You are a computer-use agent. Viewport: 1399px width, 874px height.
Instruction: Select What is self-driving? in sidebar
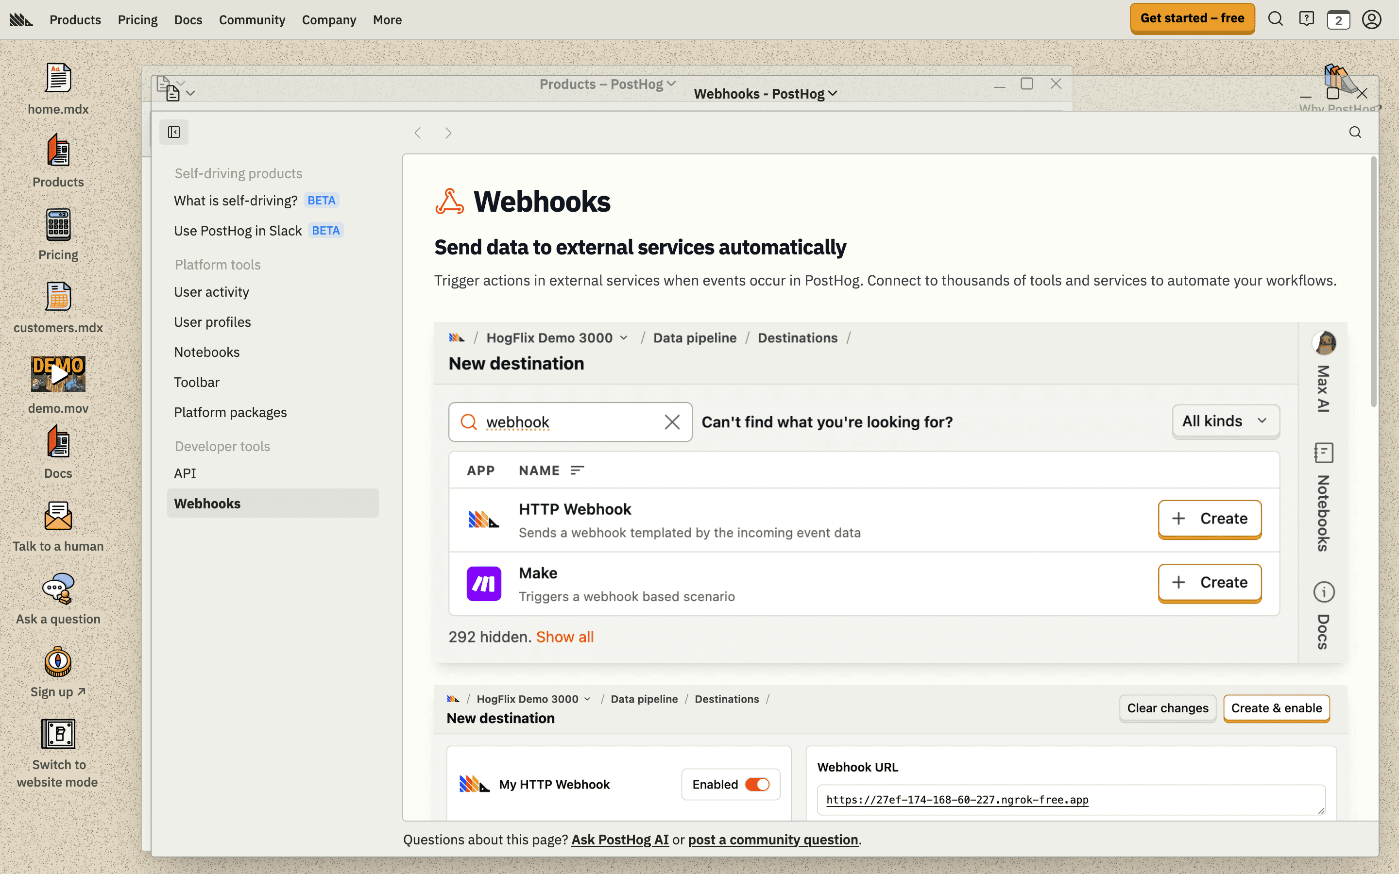[273, 201]
